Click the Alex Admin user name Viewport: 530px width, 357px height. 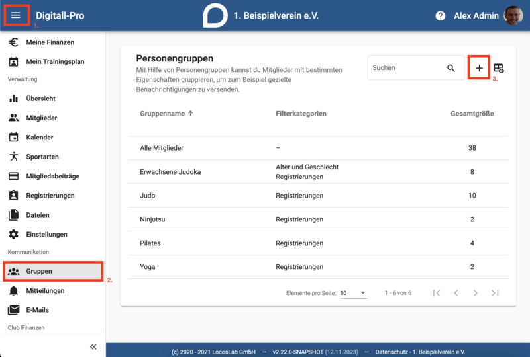coord(476,15)
